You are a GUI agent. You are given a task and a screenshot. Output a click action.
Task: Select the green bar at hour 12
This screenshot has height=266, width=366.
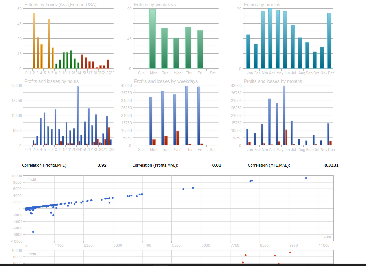[x=71, y=60]
